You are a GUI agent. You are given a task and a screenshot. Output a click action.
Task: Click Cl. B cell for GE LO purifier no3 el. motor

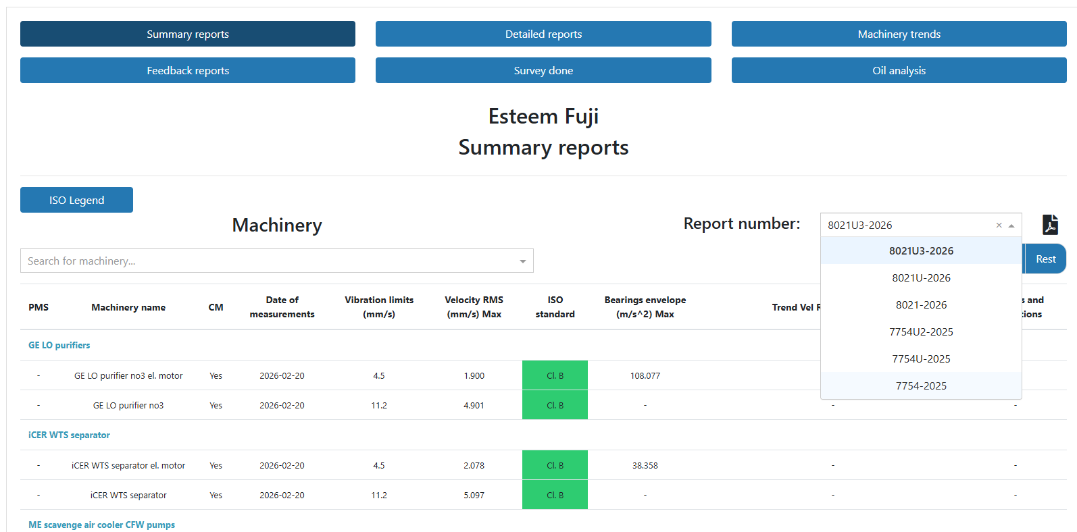pos(555,375)
